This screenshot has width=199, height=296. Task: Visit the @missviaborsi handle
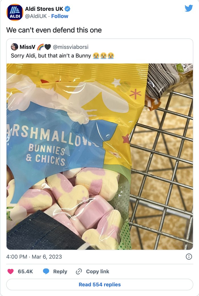tap(71, 47)
